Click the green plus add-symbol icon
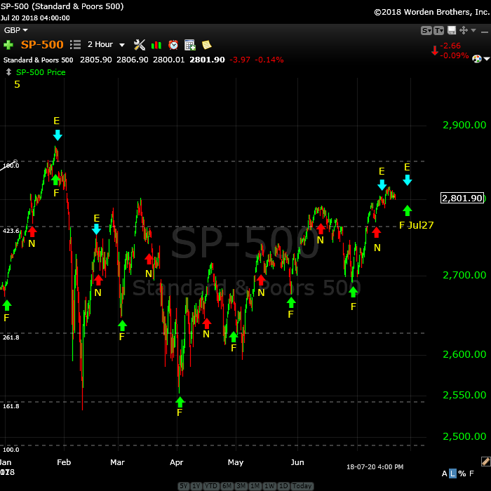 coord(8,45)
